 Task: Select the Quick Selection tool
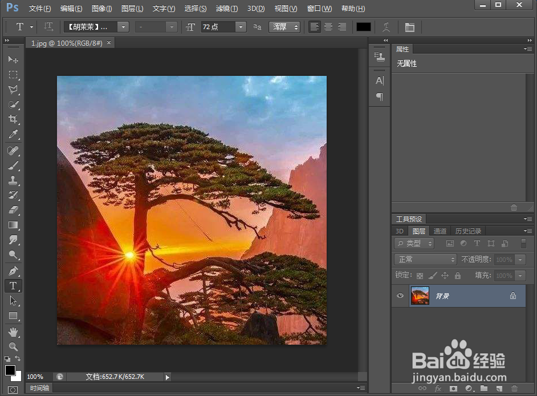pos(13,104)
